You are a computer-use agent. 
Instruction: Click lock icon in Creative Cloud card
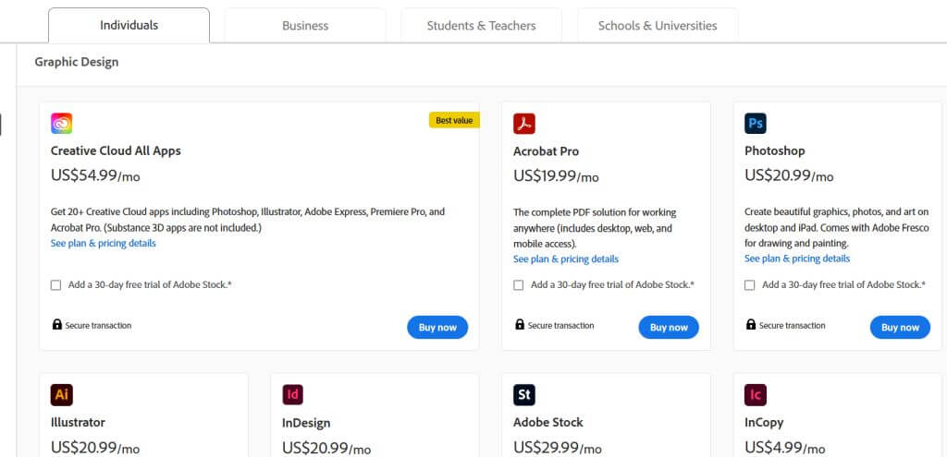[x=57, y=325]
